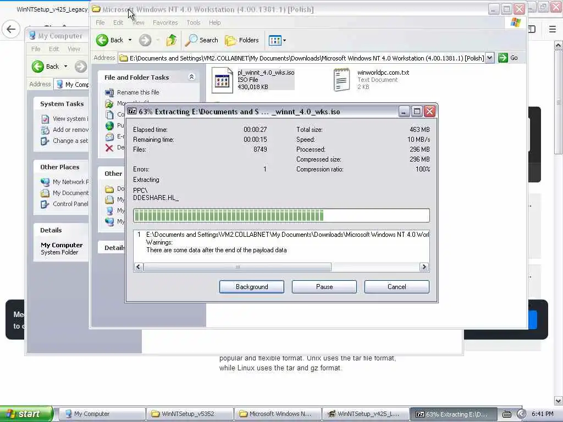Click the Go arrow button in address bar
Viewport: 563px width, 422px height.
tap(503, 58)
